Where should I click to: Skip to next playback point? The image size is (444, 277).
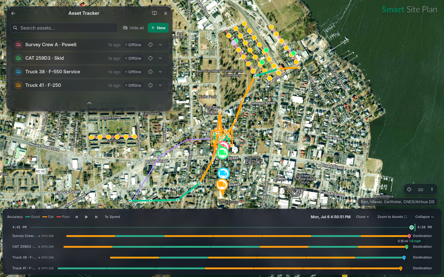96,217
